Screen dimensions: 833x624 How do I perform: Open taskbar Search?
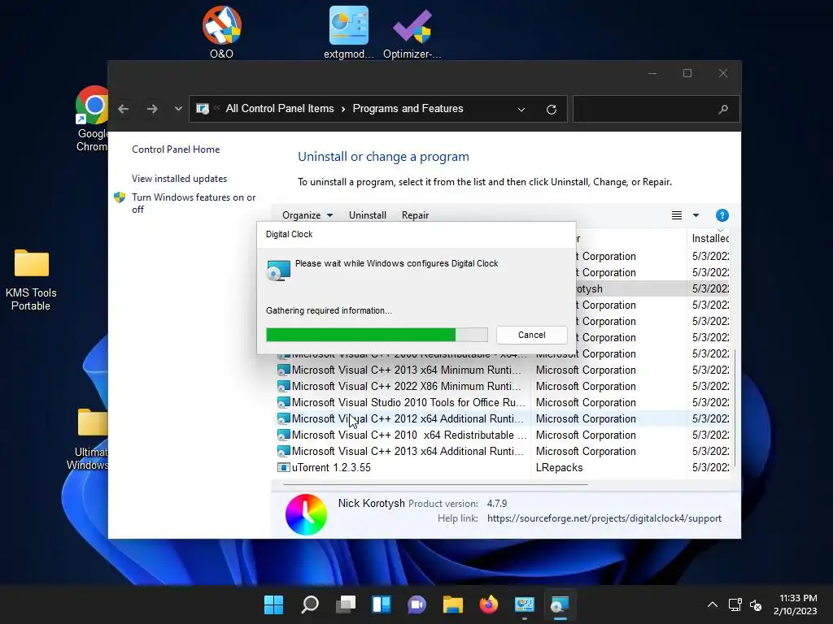pos(310,604)
